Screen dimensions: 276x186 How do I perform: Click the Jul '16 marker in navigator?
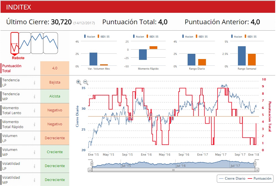181,166
